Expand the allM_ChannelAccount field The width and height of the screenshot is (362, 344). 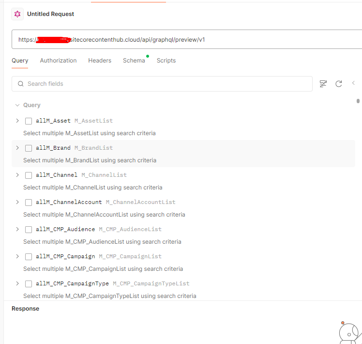pyautogui.click(x=17, y=202)
